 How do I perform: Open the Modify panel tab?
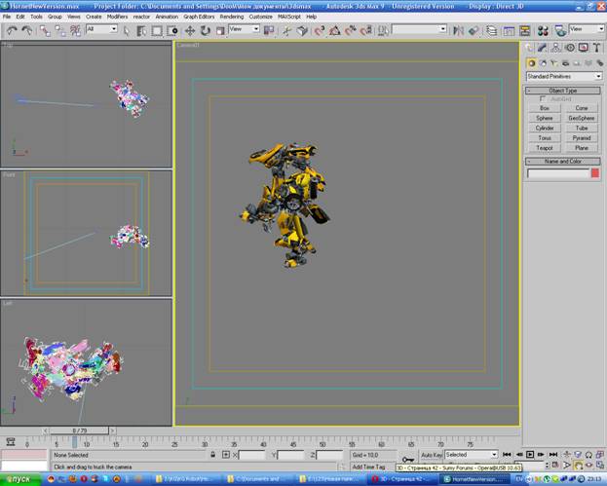click(542, 48)
